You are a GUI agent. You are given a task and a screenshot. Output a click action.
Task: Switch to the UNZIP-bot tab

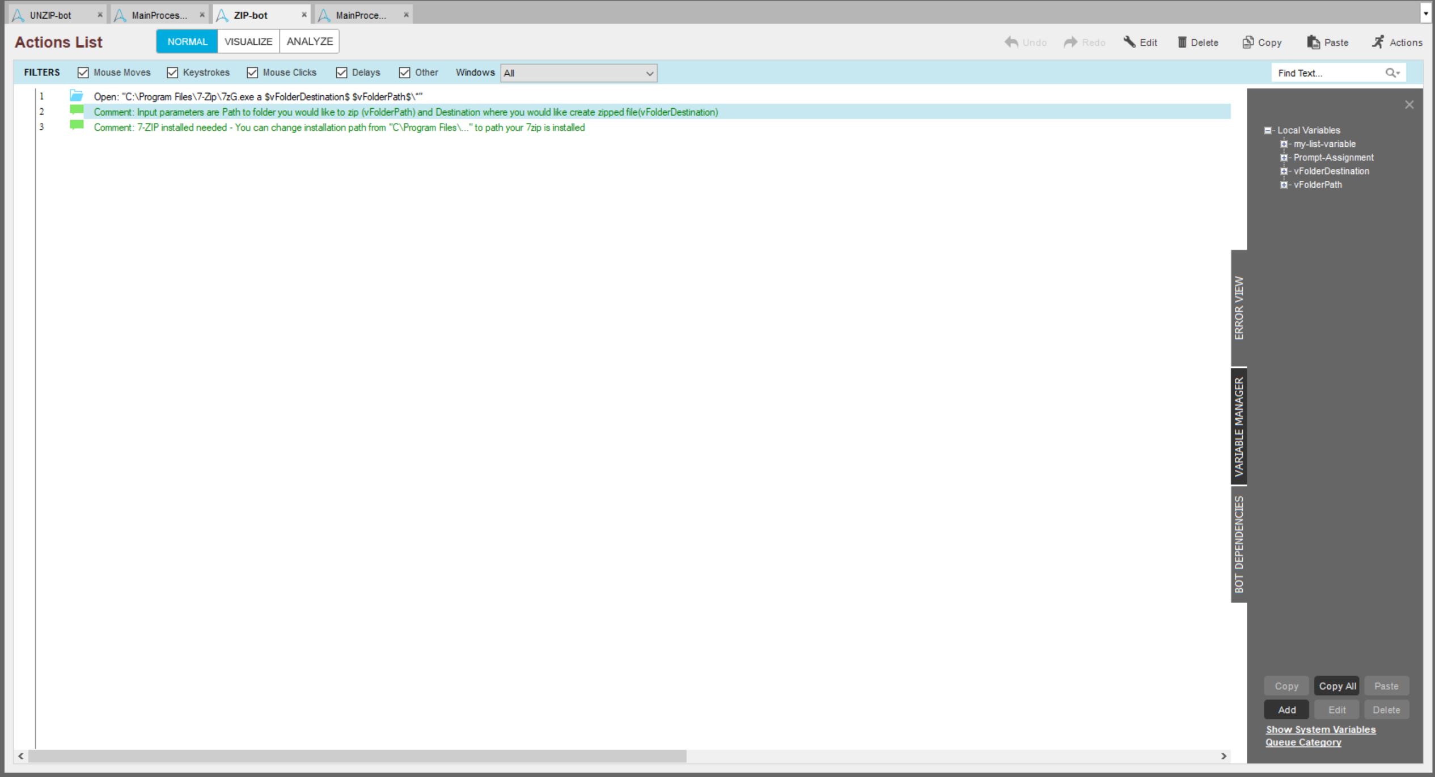coord(50,15)
